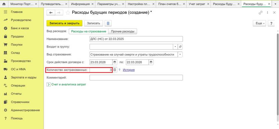Copy link using the chain icon
279x129 pixels.
(x=260, y=13)
